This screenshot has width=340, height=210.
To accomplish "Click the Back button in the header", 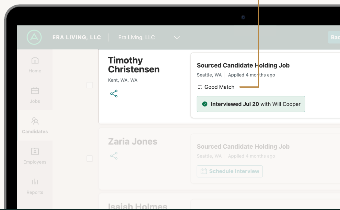I will point(334,38).
